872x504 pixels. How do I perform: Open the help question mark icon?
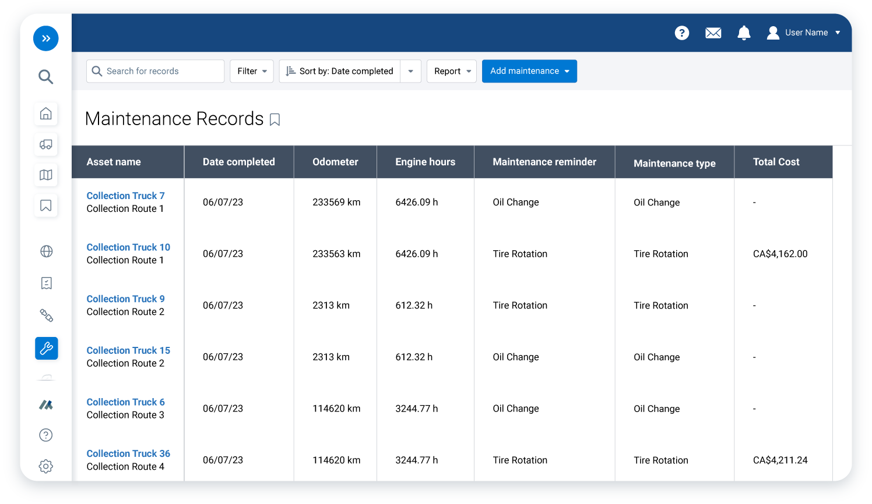[682, 33]
